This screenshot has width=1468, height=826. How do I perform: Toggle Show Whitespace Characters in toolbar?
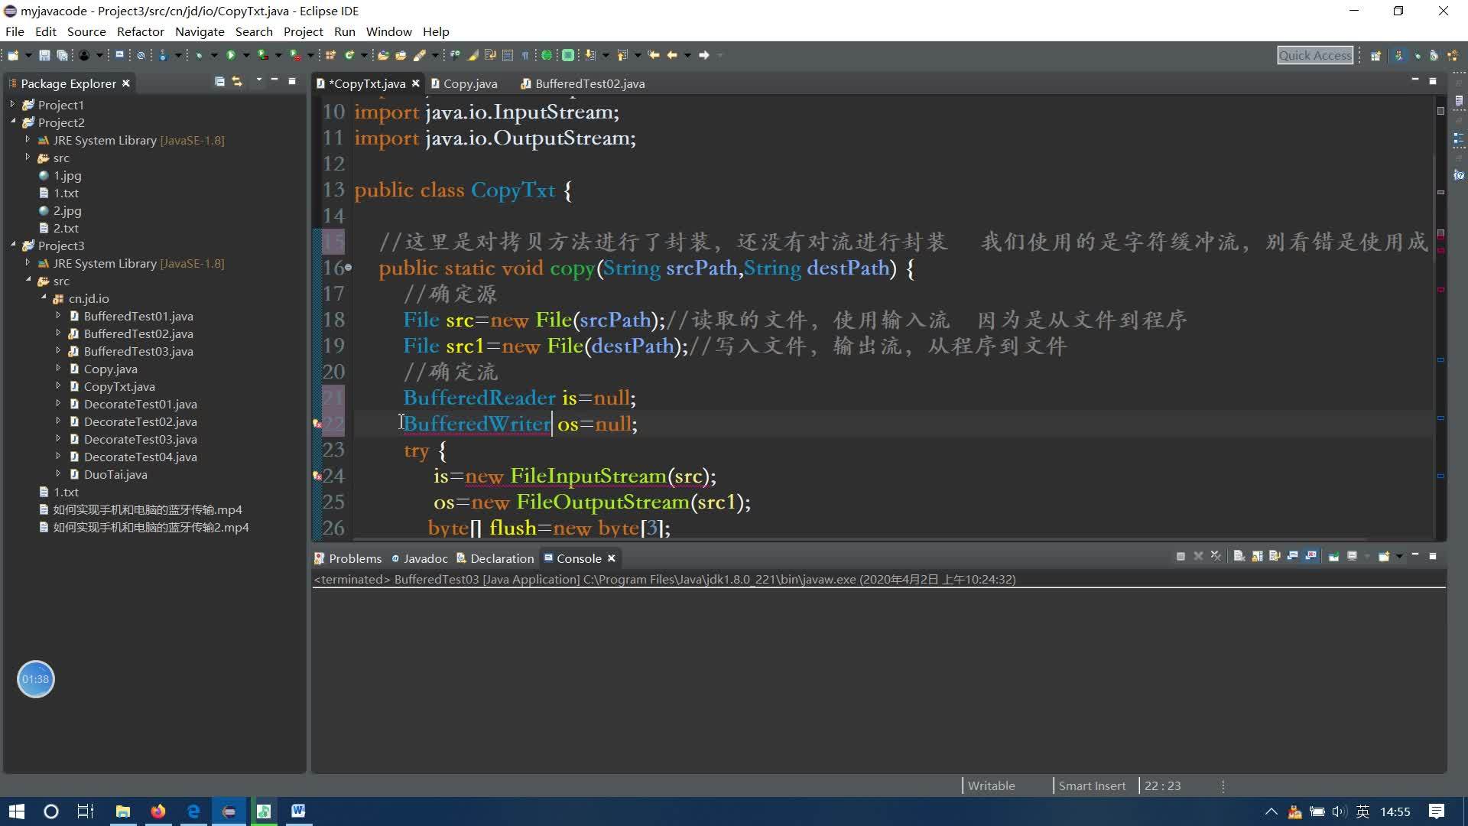(525, 55)
